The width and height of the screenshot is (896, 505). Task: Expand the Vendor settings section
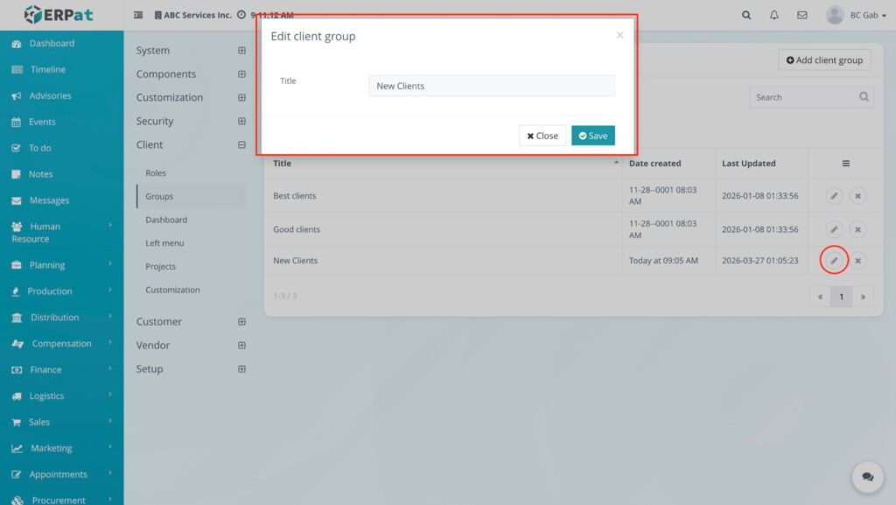241,346
